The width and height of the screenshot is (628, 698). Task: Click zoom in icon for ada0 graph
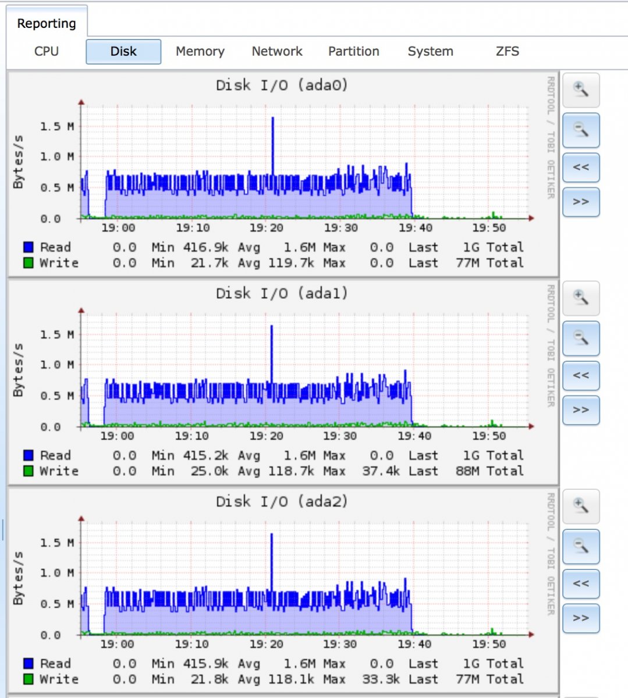point(581,90)
